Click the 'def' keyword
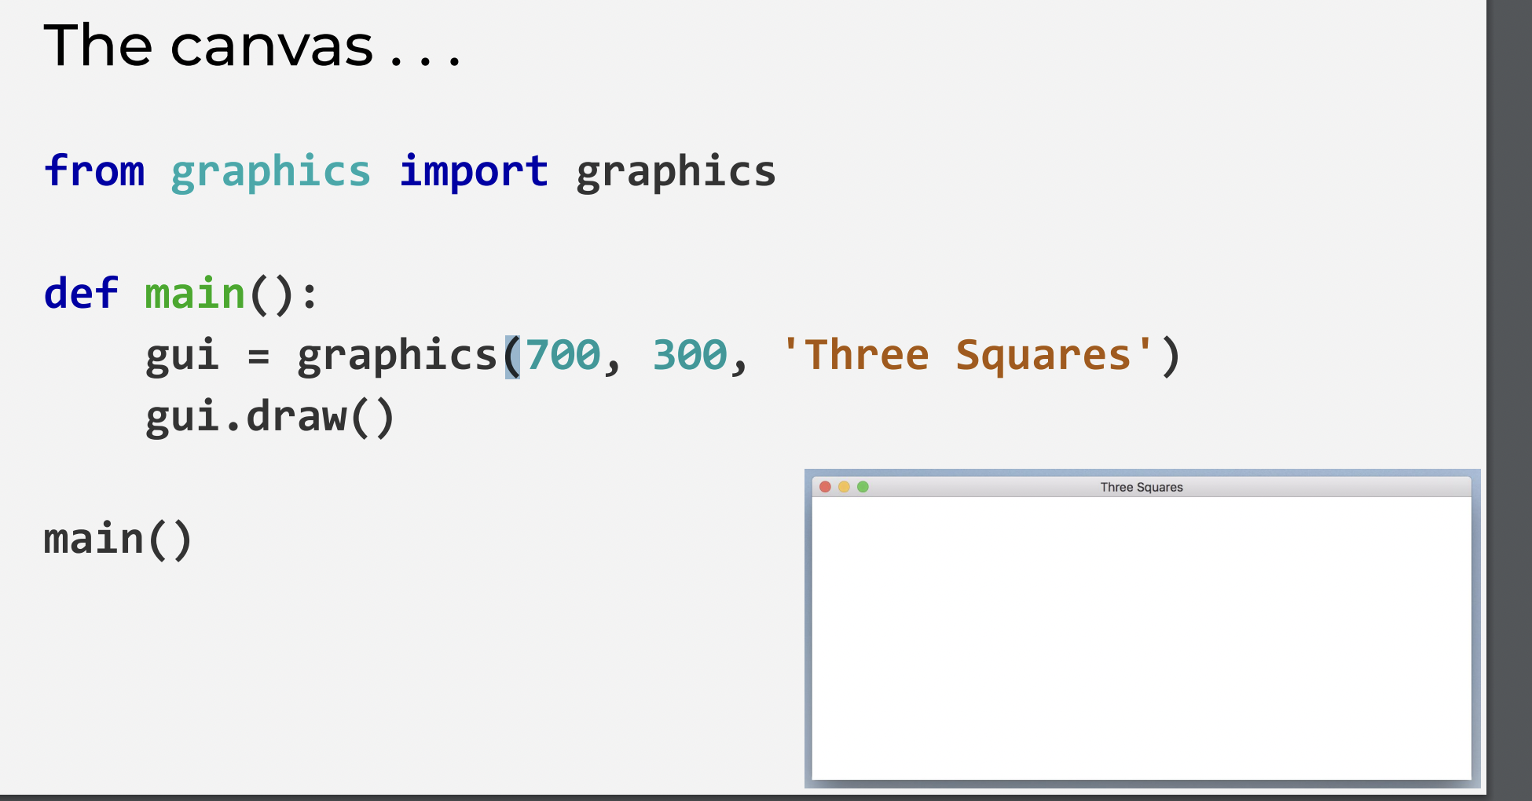The width and height of the screenshot is (1532, 801). click(81, 293)
